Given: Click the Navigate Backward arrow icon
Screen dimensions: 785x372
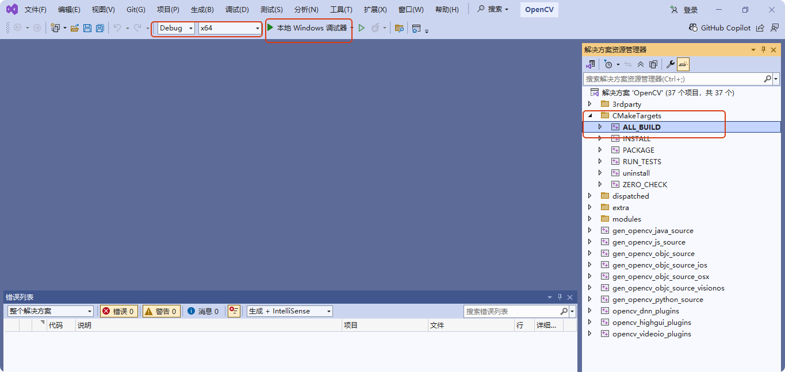Looking at the screenshot, I should (17, 28).
